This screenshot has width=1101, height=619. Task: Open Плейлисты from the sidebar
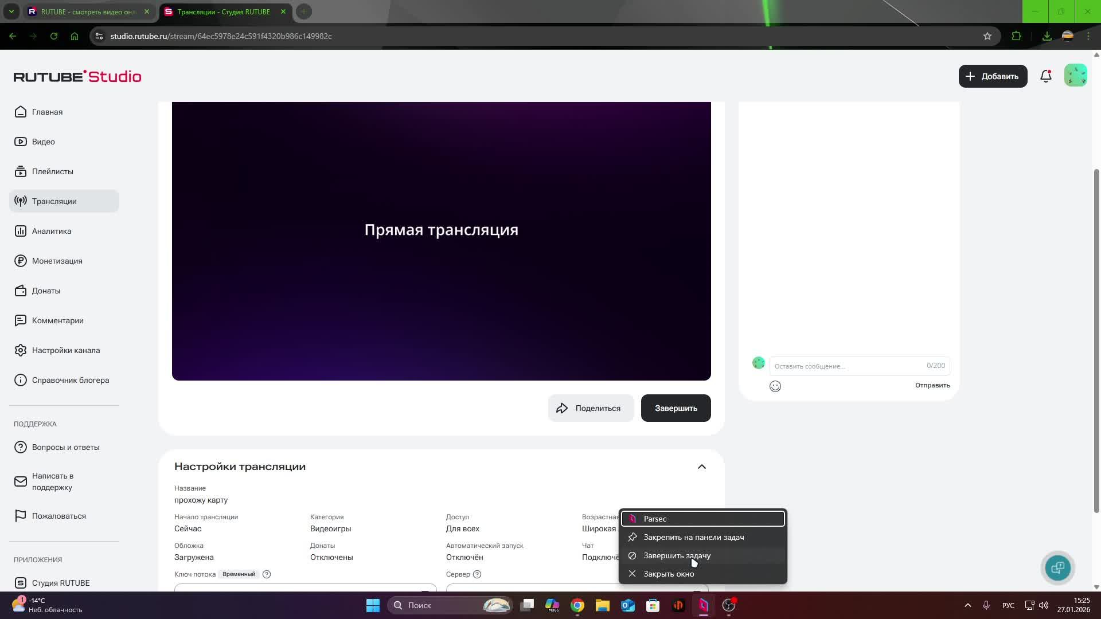pos(53,171)
